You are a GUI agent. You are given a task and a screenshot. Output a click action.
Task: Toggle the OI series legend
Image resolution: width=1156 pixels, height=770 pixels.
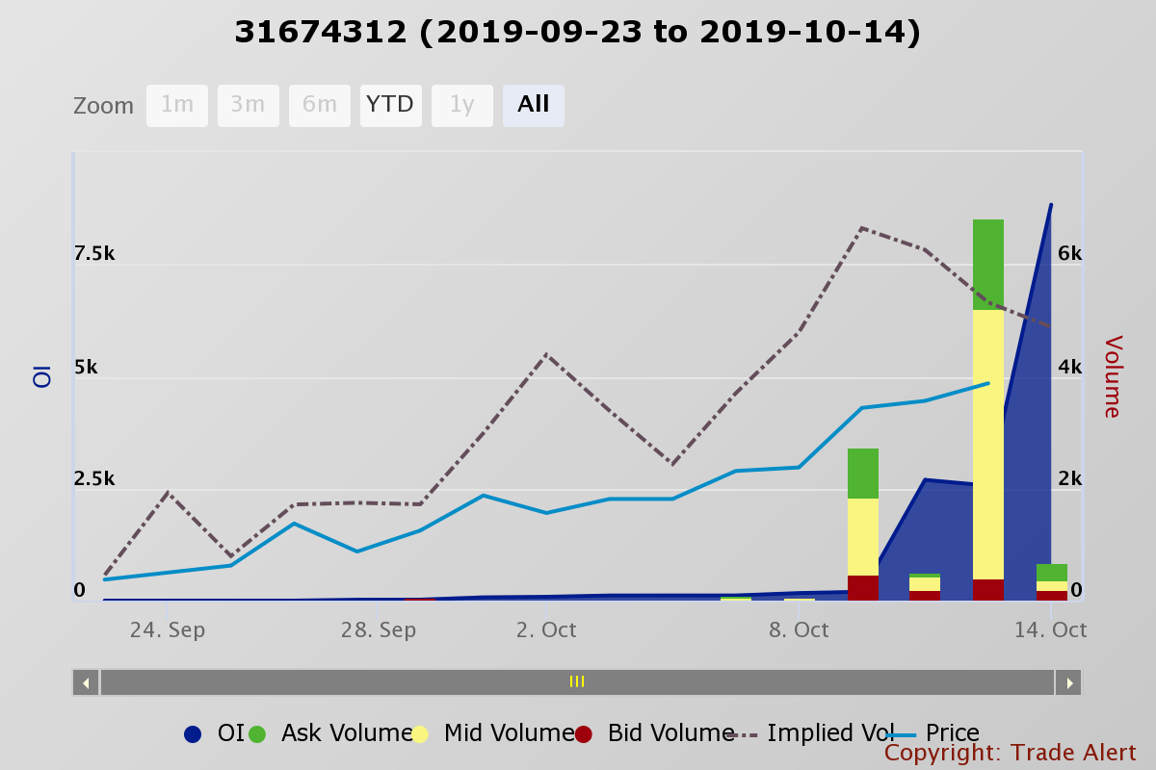click(214, 733)
